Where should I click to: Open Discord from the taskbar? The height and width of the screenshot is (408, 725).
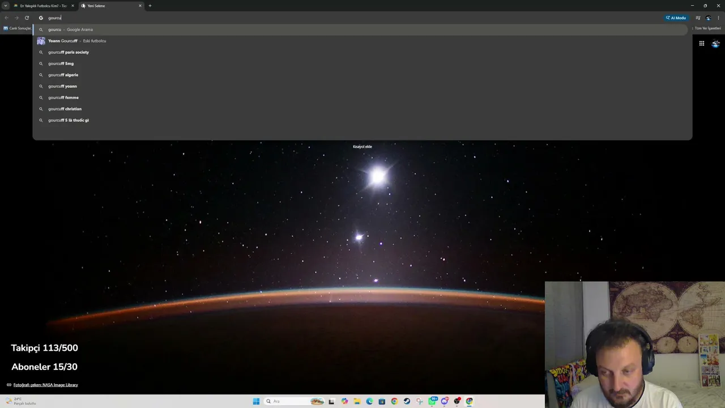point(445,401)
